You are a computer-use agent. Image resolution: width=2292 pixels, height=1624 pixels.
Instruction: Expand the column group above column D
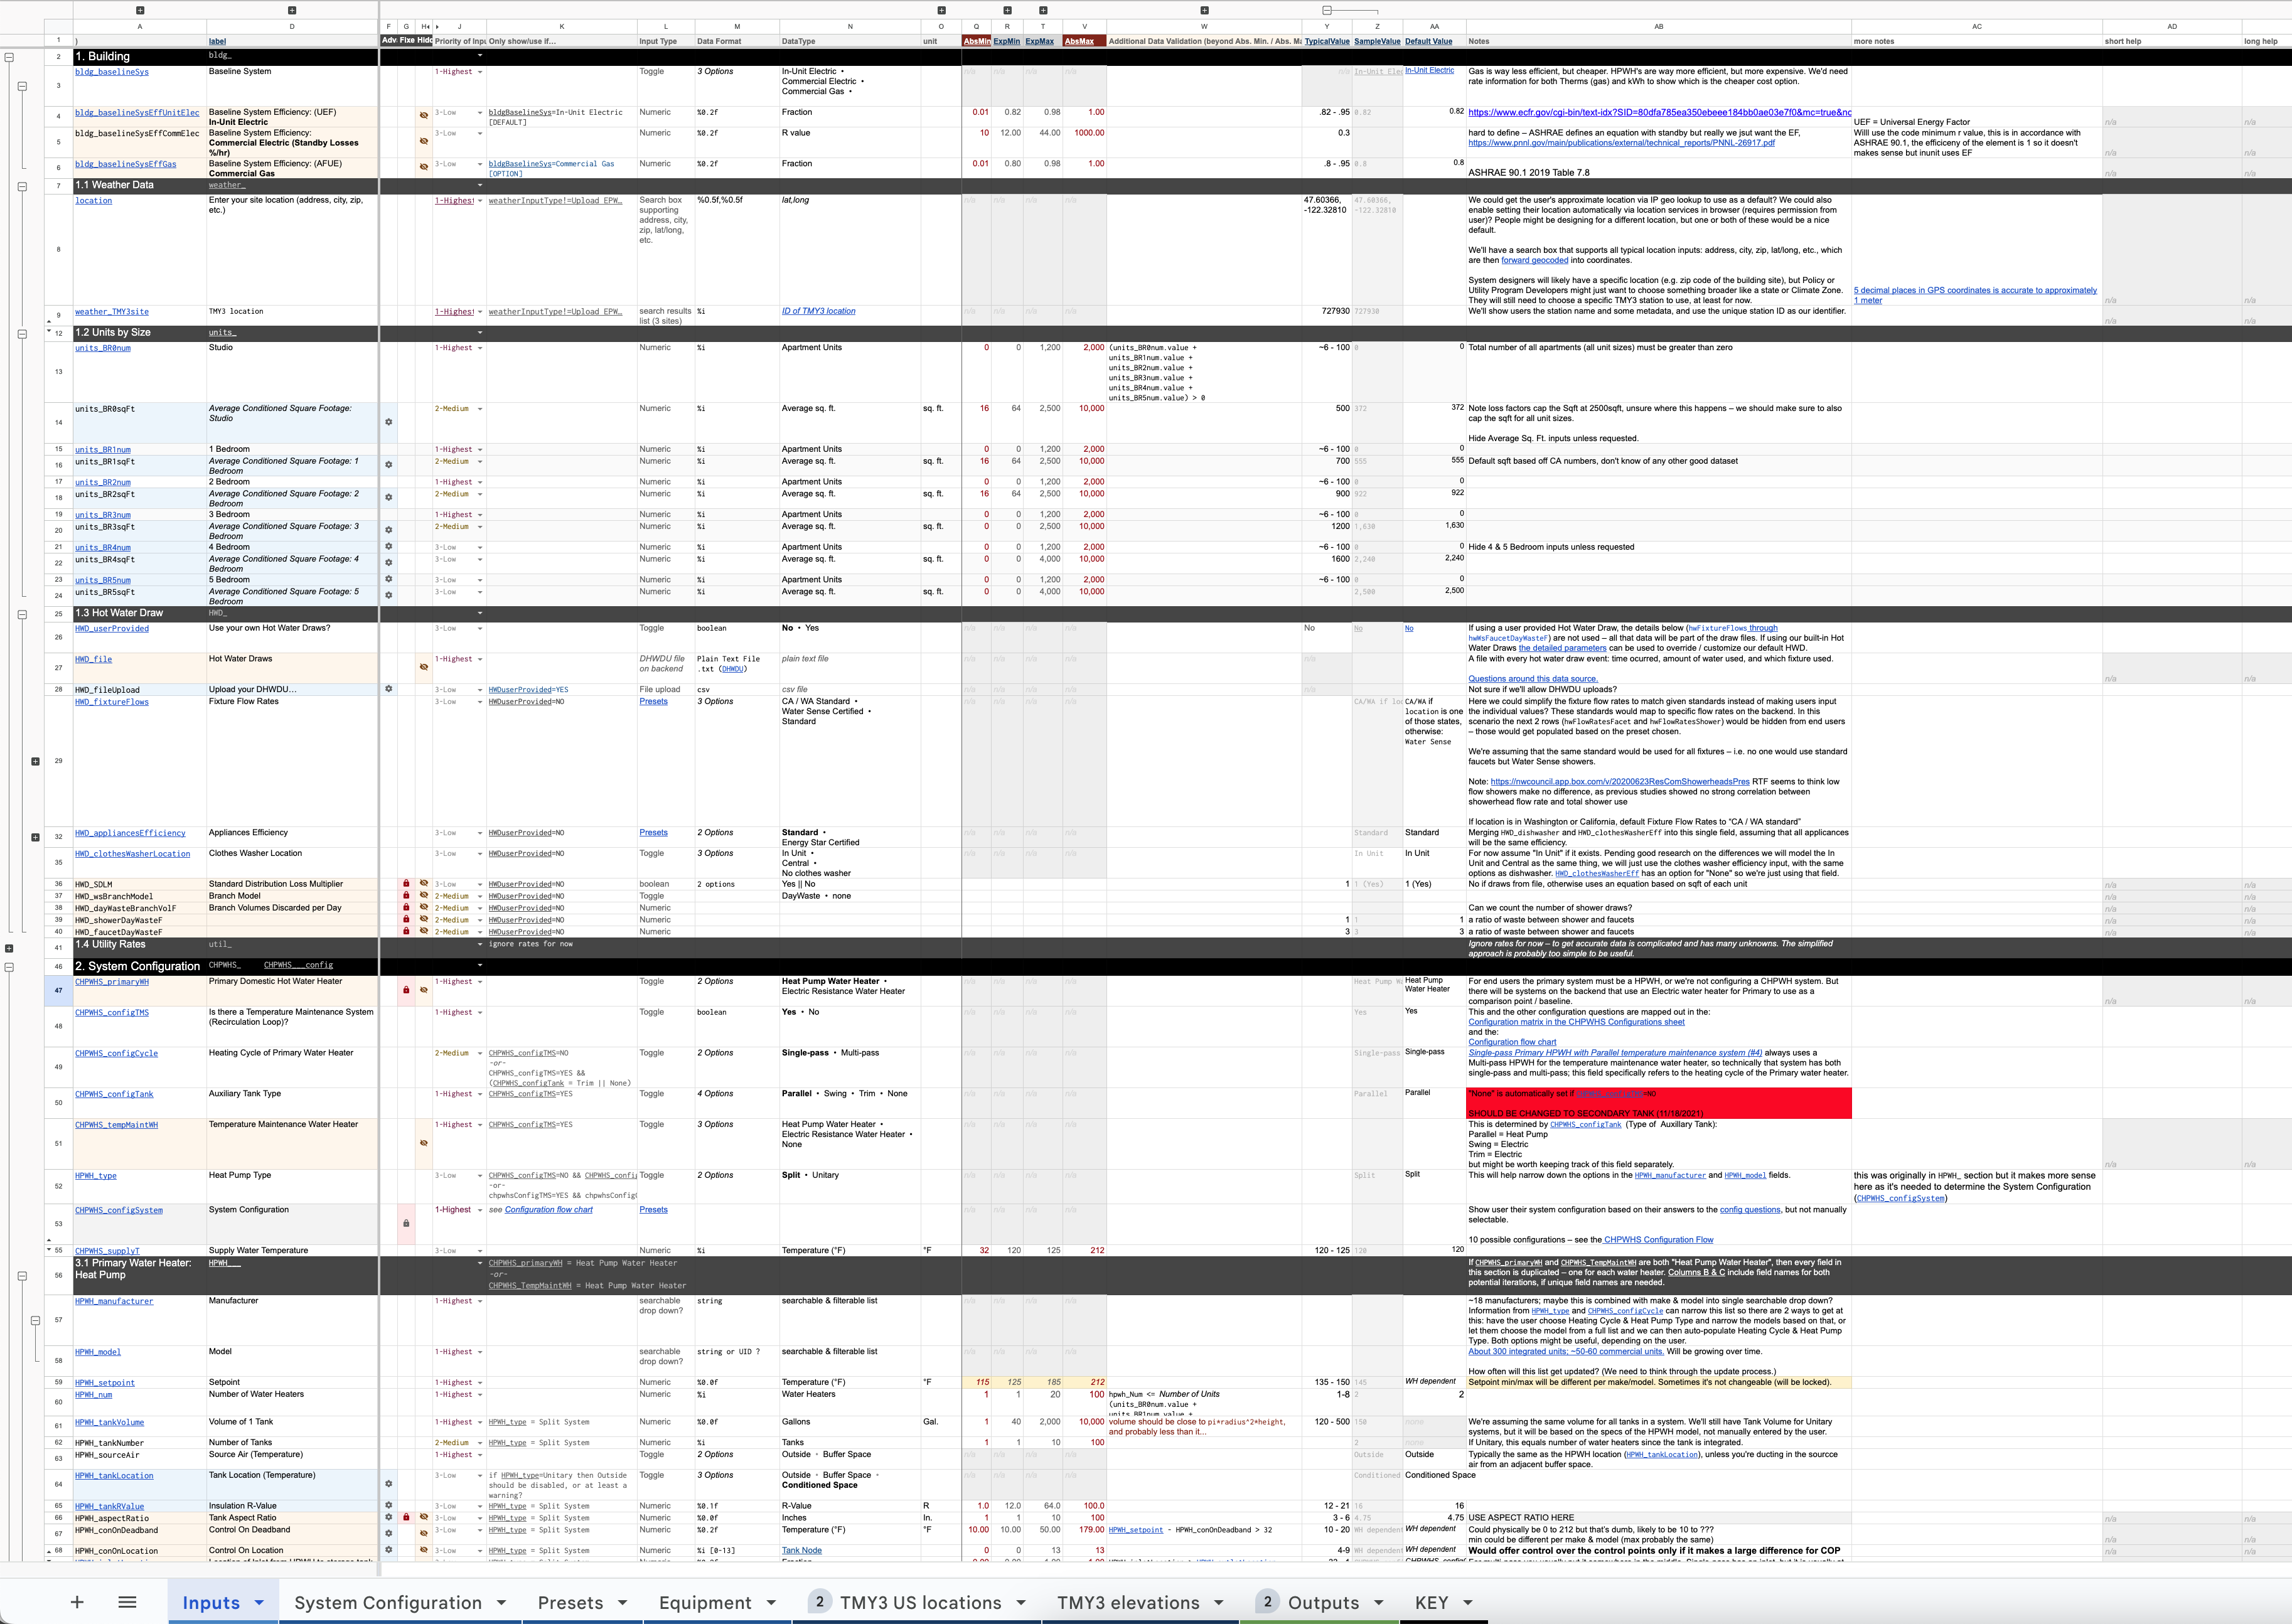click(292, 10)
